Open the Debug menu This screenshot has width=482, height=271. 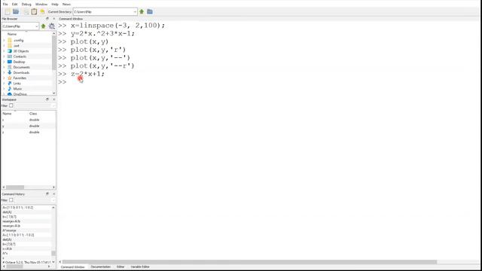pos(26,5)
